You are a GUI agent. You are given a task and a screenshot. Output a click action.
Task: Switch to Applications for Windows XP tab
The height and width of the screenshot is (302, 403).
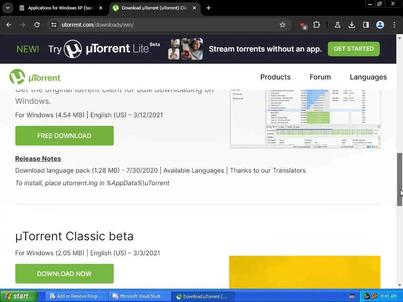pos(61,8)
